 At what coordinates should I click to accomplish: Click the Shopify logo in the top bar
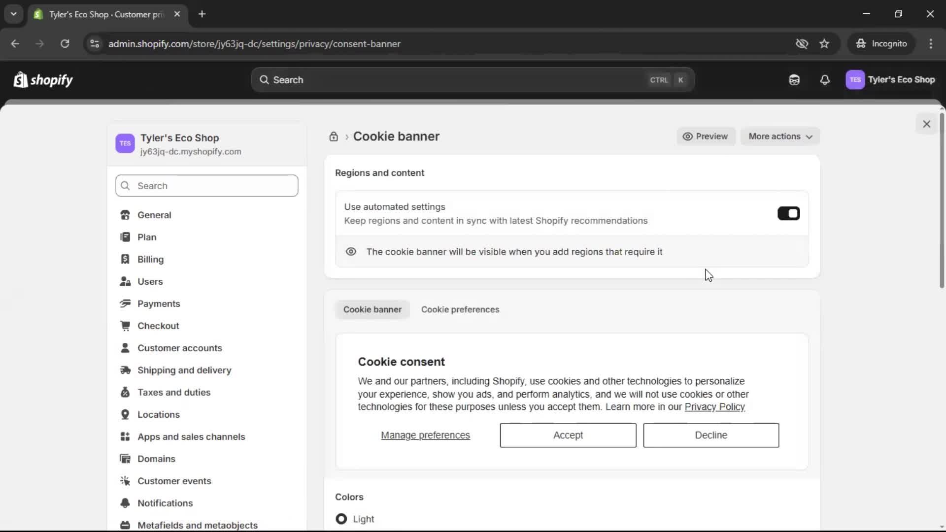pos(43,80)
